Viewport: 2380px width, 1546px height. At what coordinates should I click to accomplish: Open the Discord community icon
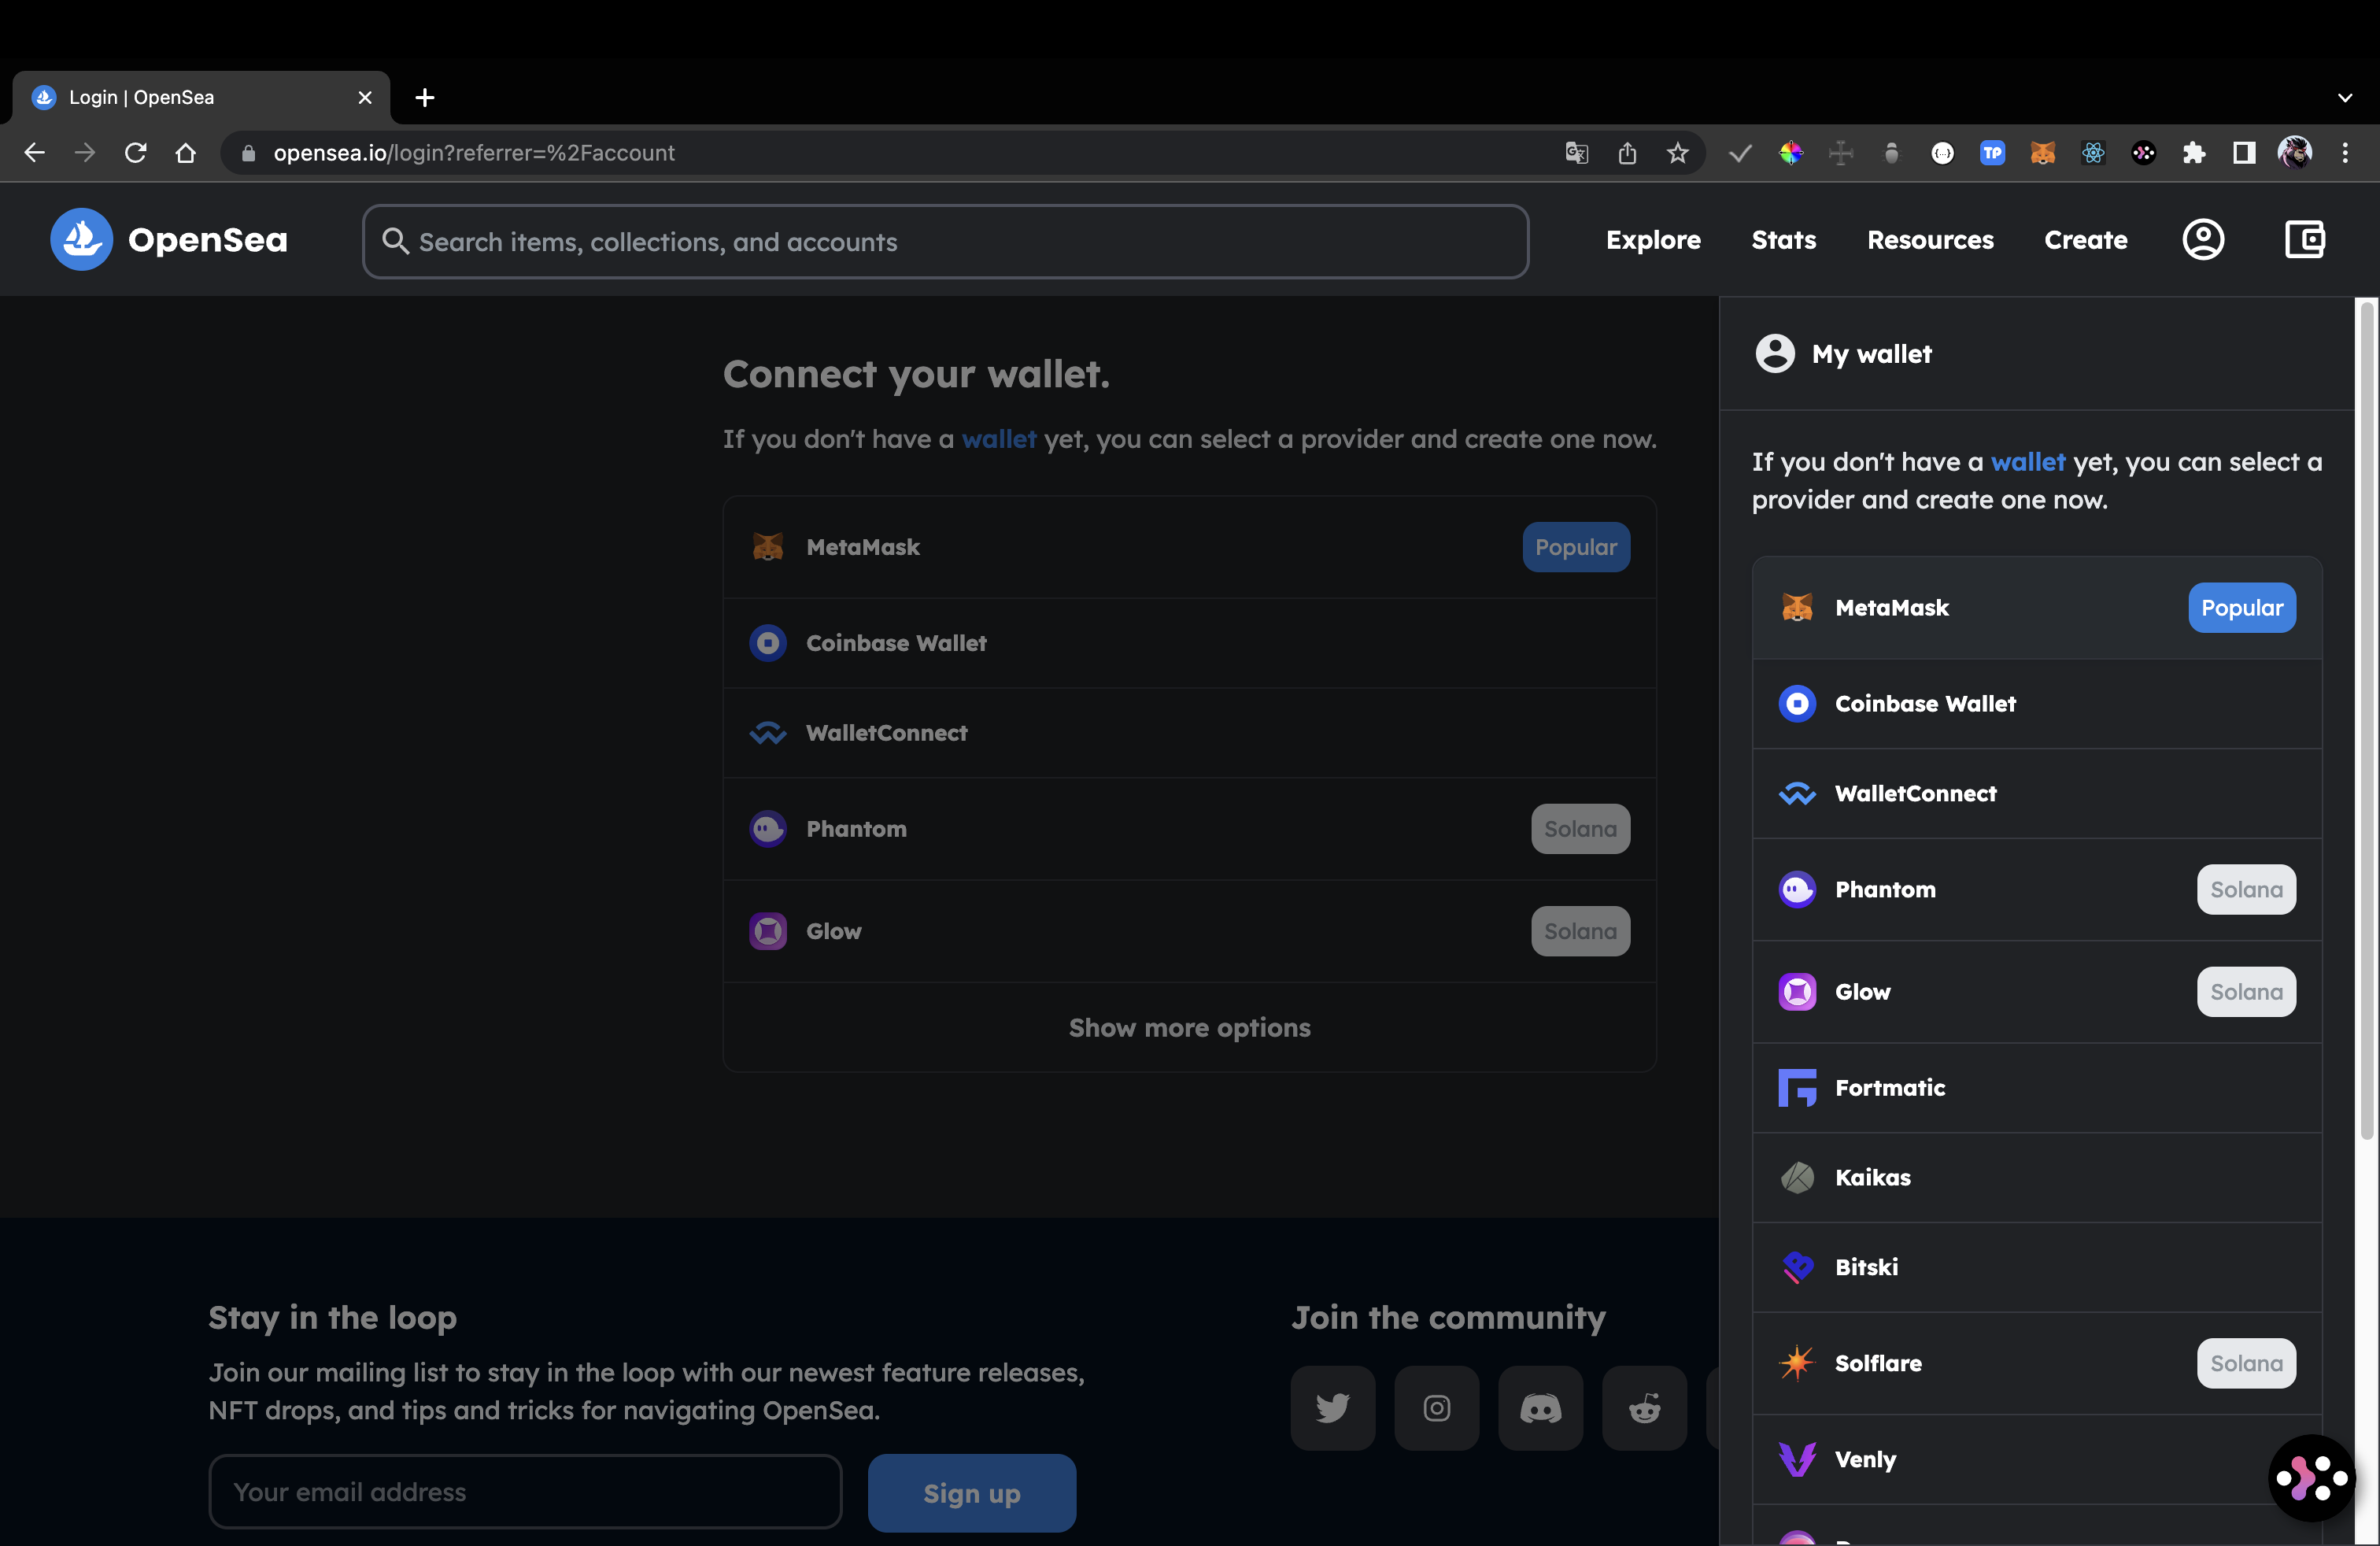[1540, 1408]
